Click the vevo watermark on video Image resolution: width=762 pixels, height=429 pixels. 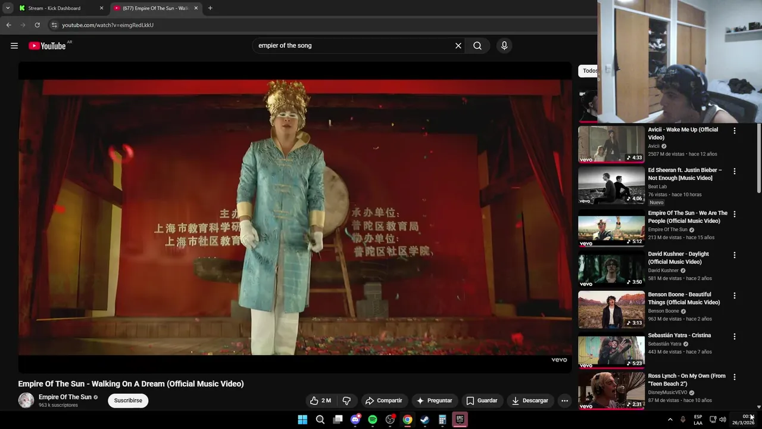coord(559,360)
